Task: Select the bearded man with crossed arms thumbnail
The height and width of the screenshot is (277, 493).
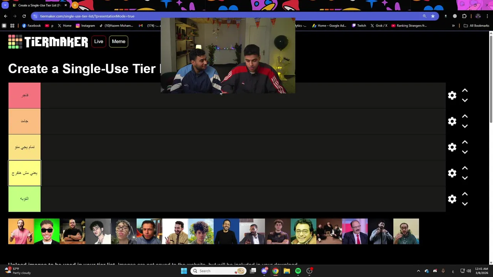Action: point(72,231)
